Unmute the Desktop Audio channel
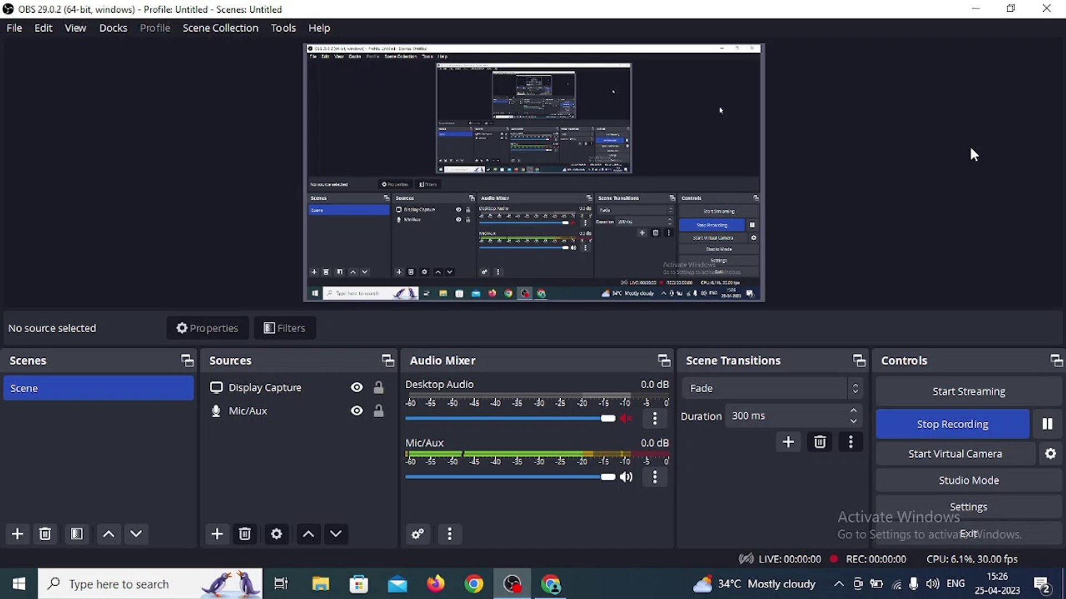The width and height of the screenshot is (1066, 599). (x=626, y=419)
